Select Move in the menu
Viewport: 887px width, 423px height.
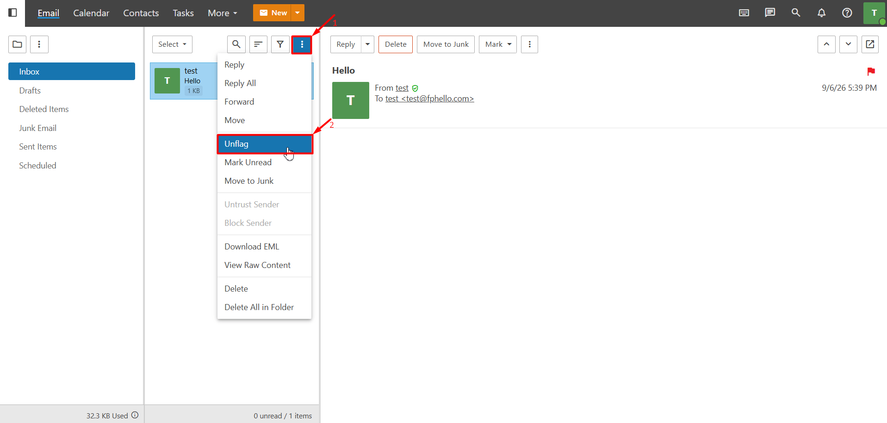[264, 120]
